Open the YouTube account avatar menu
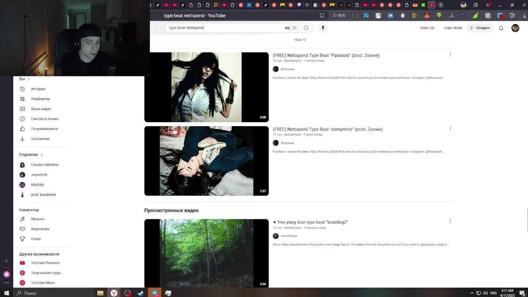528x297 pixels. [515, 28]
